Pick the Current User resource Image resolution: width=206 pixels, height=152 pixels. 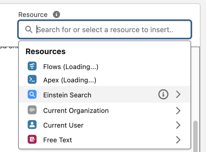63,125
